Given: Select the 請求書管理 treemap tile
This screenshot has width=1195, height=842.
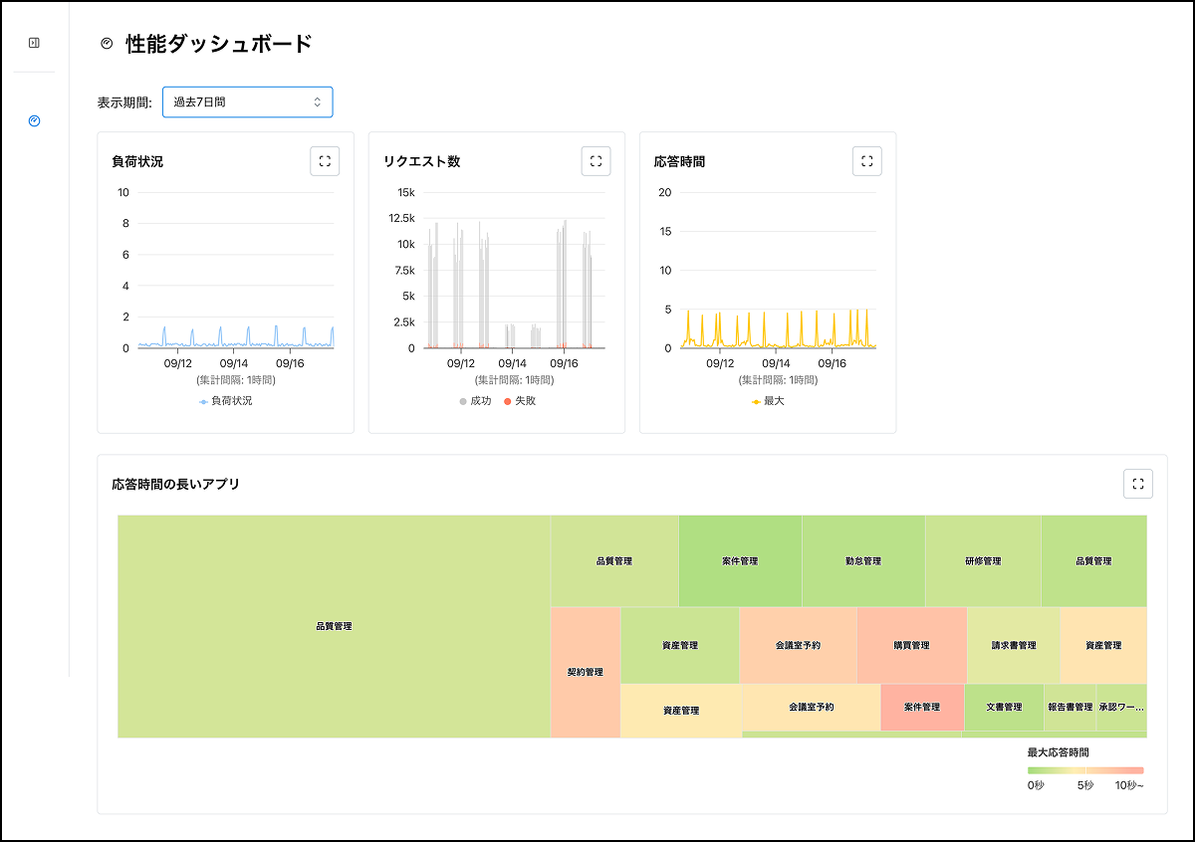Looking at the screenshot, I should click(1013, 645).
